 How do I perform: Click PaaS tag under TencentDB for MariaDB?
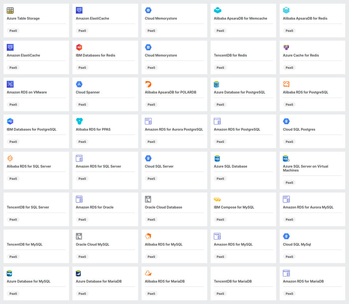click(220, 293)
